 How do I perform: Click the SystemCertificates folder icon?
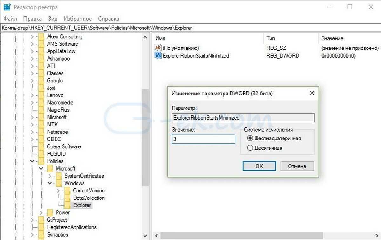click(59, 176)
